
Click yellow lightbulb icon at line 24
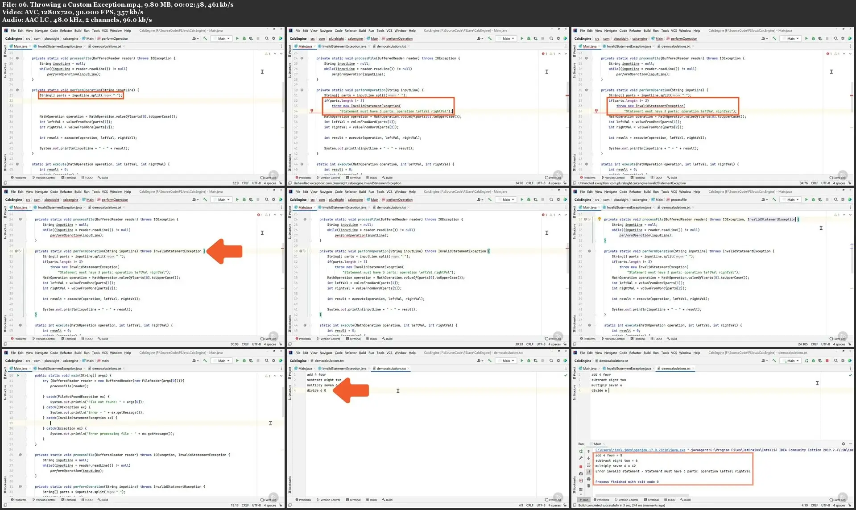[x=599, y=219]
